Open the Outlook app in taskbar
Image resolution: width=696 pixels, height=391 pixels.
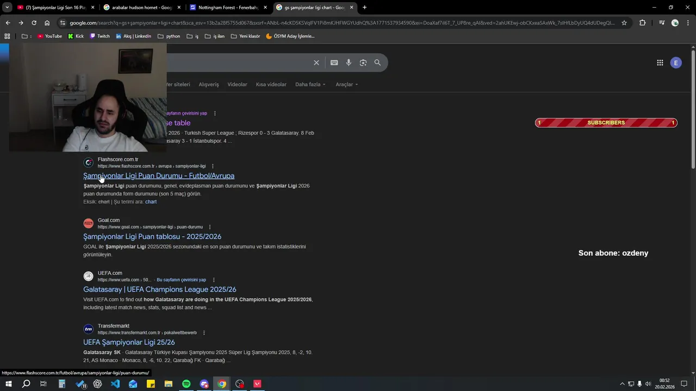coord(133,384)
